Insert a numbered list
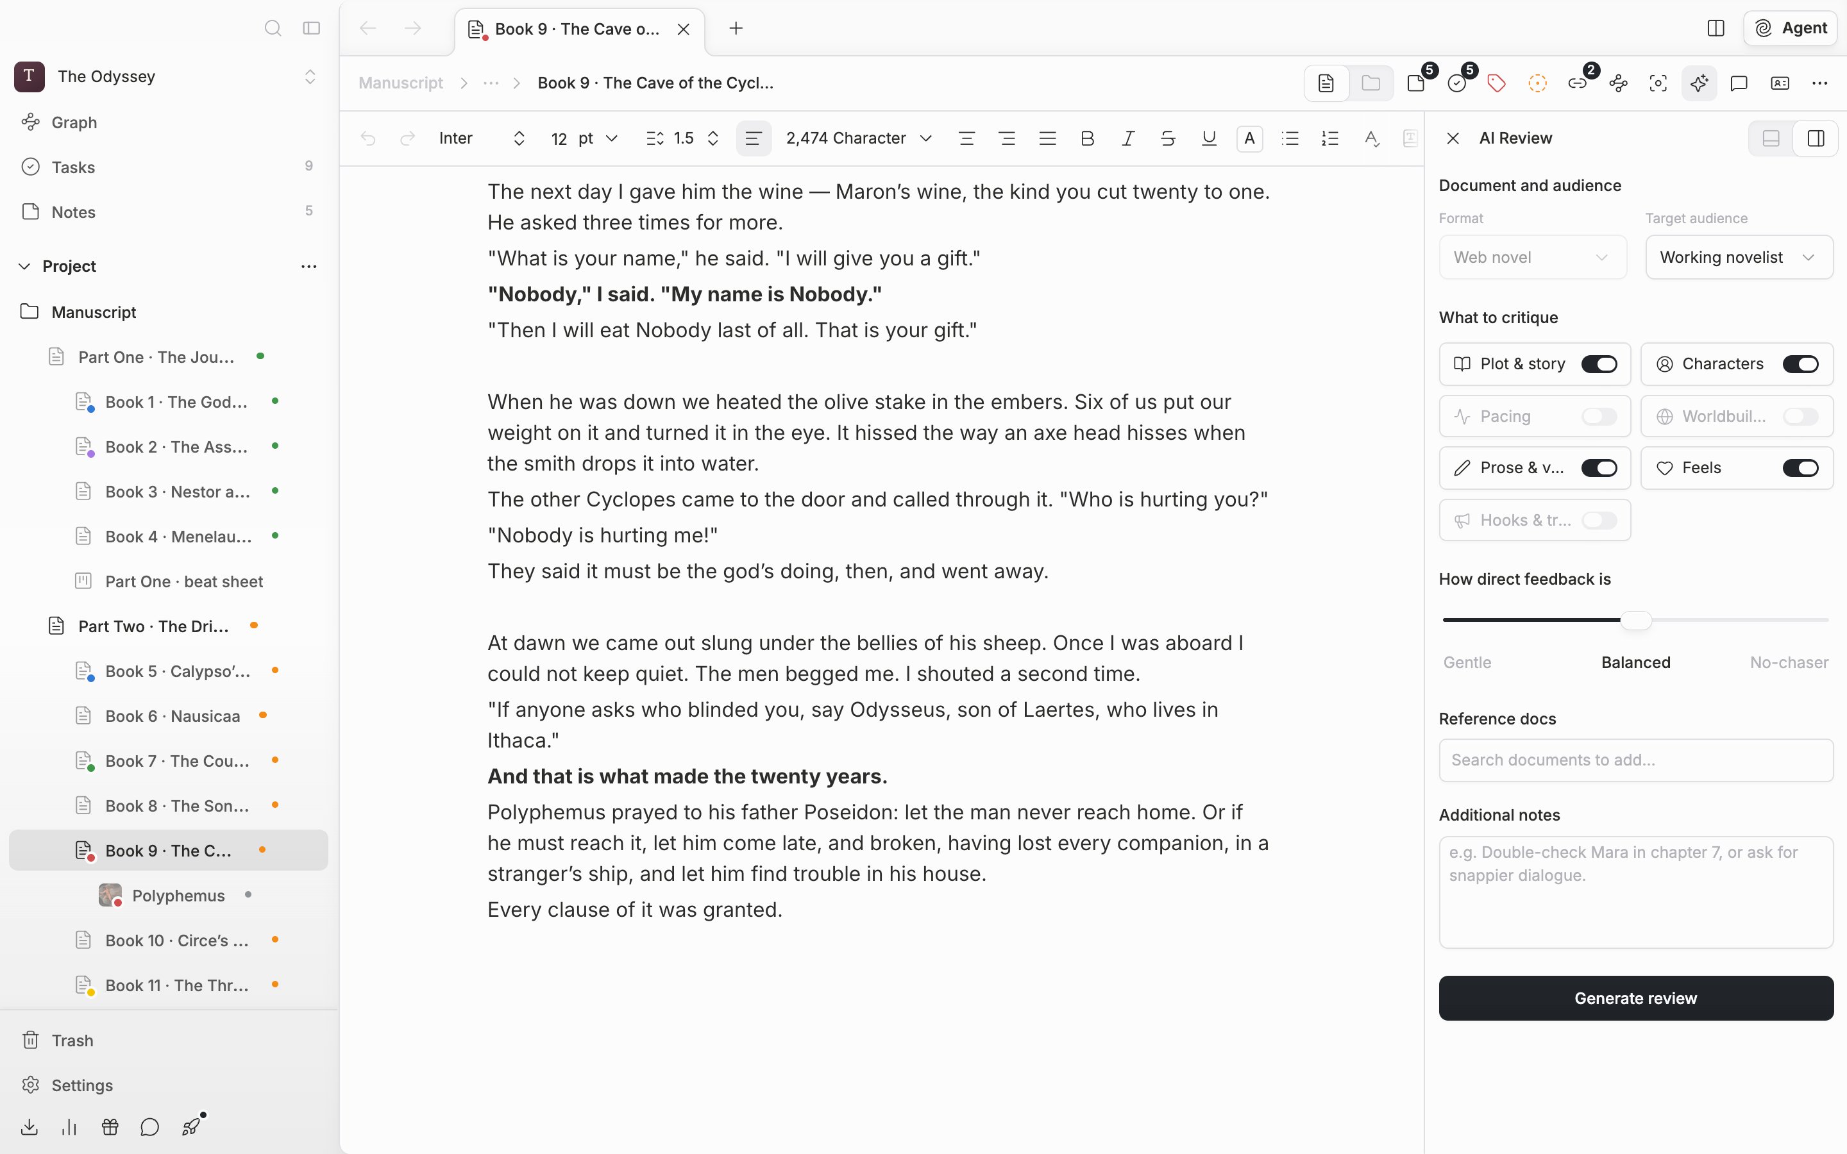 click(x=1330, y=138)
